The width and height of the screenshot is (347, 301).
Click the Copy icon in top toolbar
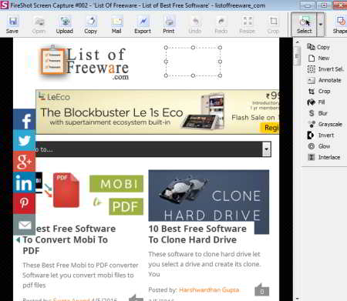pyautogui.click(x=91, y=25)
